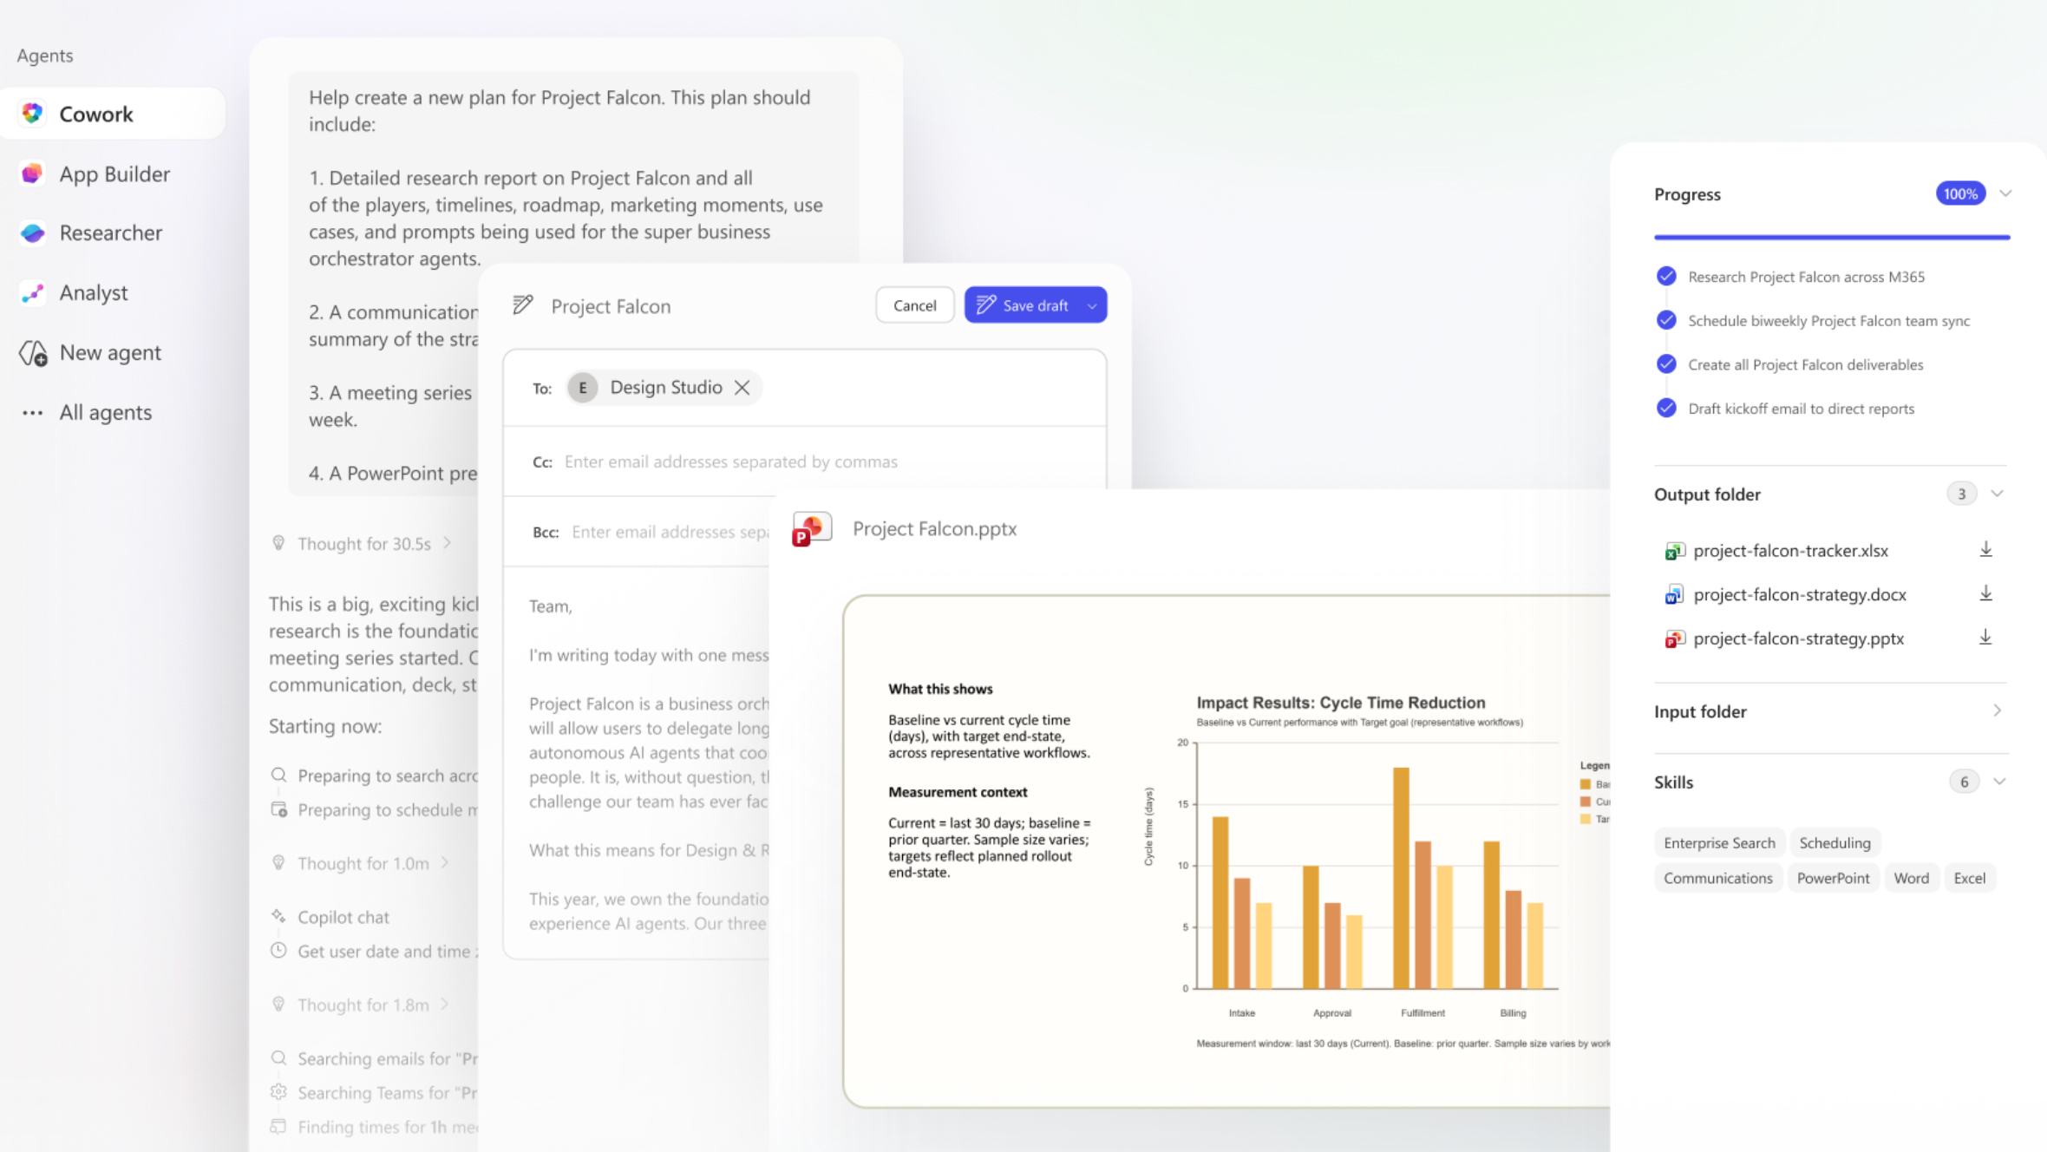Download project-falcon-strategy.pptx file
This screenshot has width=2047, height=1152.
pyautogui.click(x=1985, y=638)
